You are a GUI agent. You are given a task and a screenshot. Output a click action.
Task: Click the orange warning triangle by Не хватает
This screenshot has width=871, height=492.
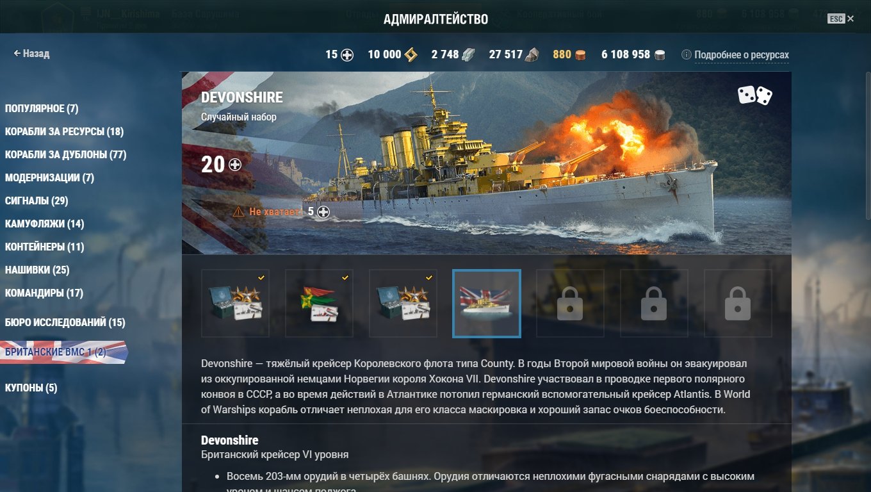click(x=238, y=211)
